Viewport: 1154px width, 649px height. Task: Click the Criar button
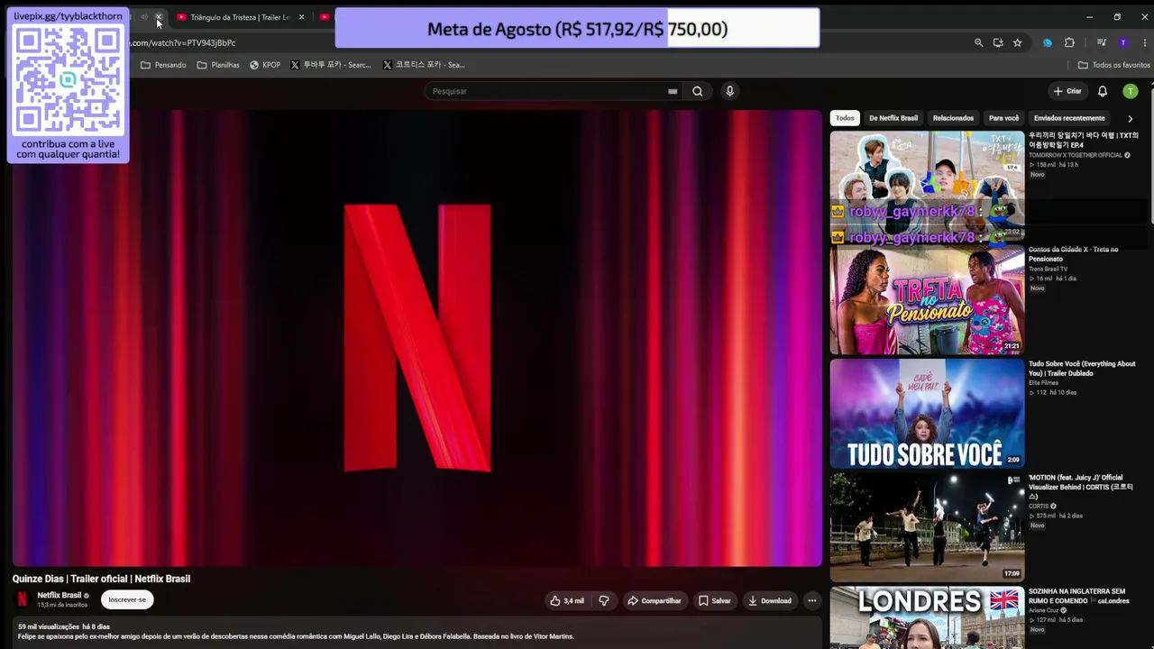coord(1067,91)
